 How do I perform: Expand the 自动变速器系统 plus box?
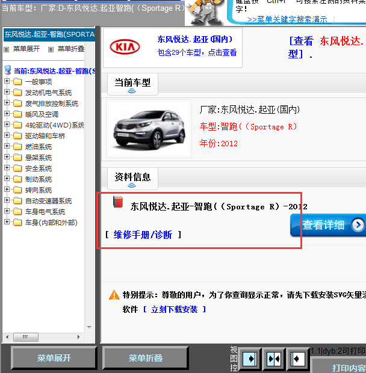pyautogui.click(x=7, y=200)
